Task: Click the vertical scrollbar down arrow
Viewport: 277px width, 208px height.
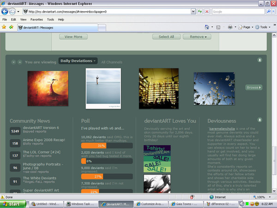Action: (x=274, y=190)
